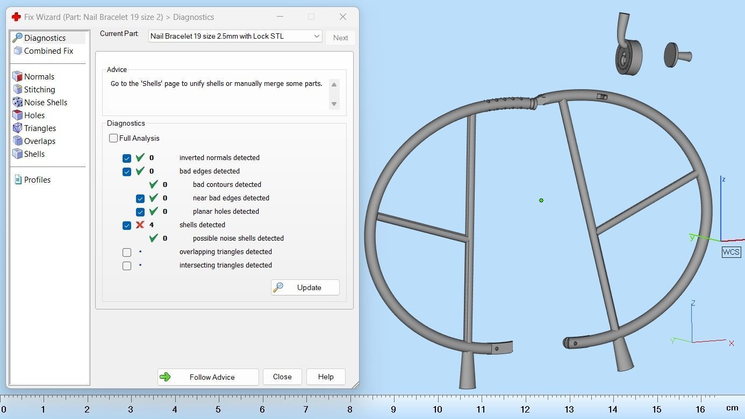Enable overlapping triangles detected checkbox
The height and width of the screenshot is (419, 745).
127,252
